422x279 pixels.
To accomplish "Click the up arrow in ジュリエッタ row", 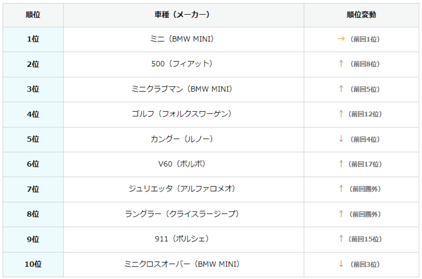I will click(x=341, y=189).
